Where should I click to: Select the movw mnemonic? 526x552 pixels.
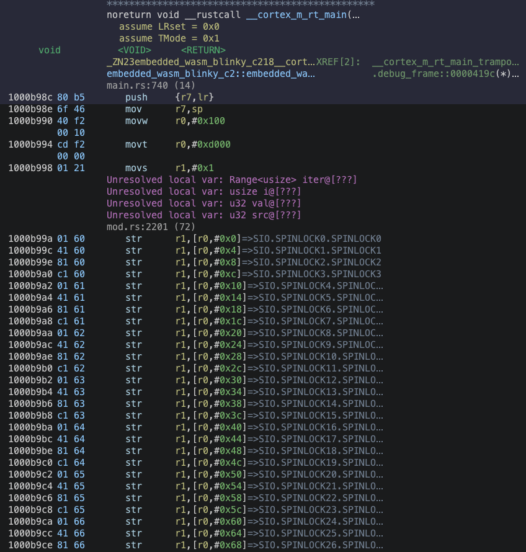click(136, 121)
